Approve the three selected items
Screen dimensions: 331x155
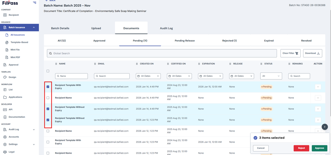319,148
